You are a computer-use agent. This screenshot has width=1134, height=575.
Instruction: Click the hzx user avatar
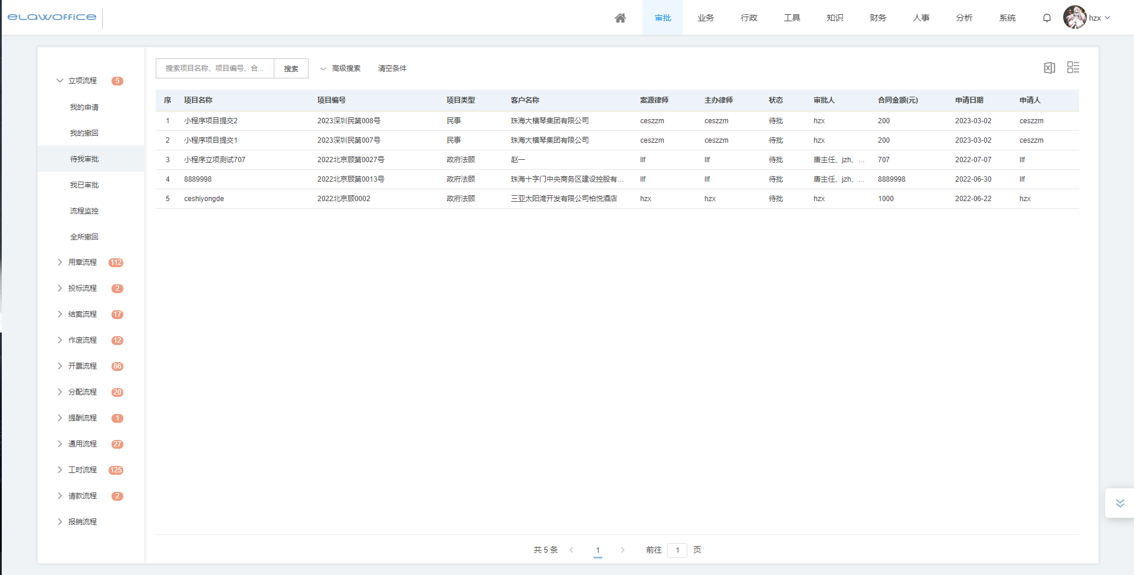pos(1074,18)
